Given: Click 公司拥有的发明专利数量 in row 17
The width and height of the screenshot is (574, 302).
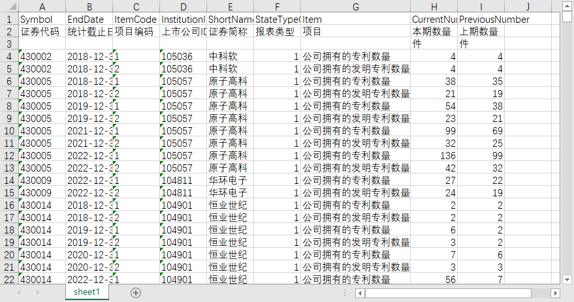Looking at the screenshot, I should coord(355,218).
